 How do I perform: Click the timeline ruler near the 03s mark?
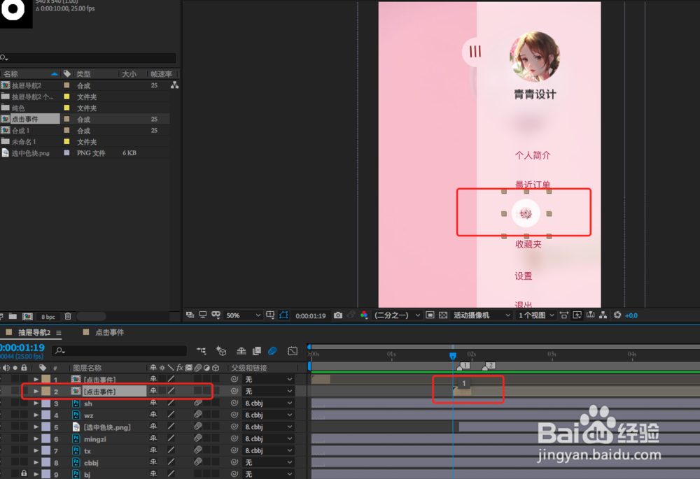pos(551,356)
